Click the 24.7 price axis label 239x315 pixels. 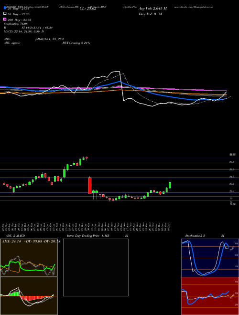click(231, 177)
